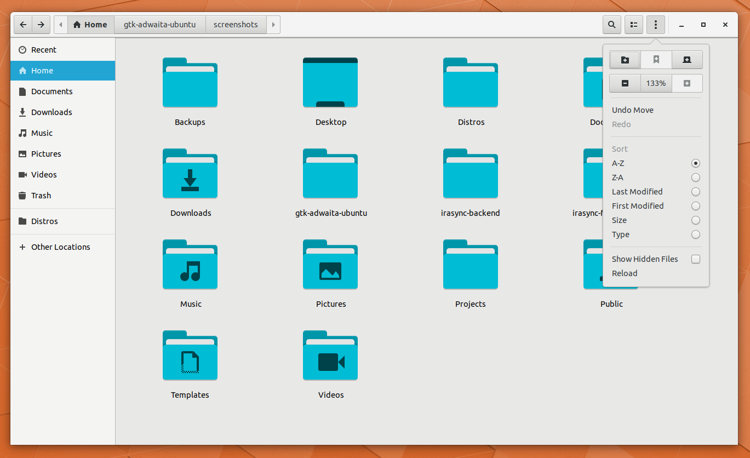Screen dimensions: 750x458
Task: Click the gtk-adwaita-ubuntu path breadcrumb
Action: coord(159,25)
